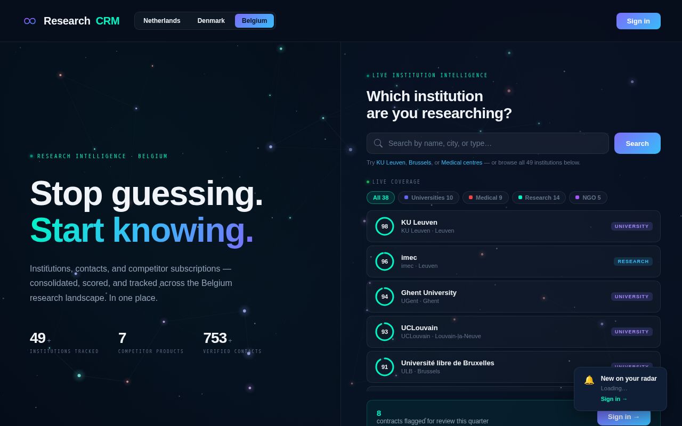The width and height of the screenshot is (682, 426).
Task: Filter list by Medical 9
Action: coord(485,198)
